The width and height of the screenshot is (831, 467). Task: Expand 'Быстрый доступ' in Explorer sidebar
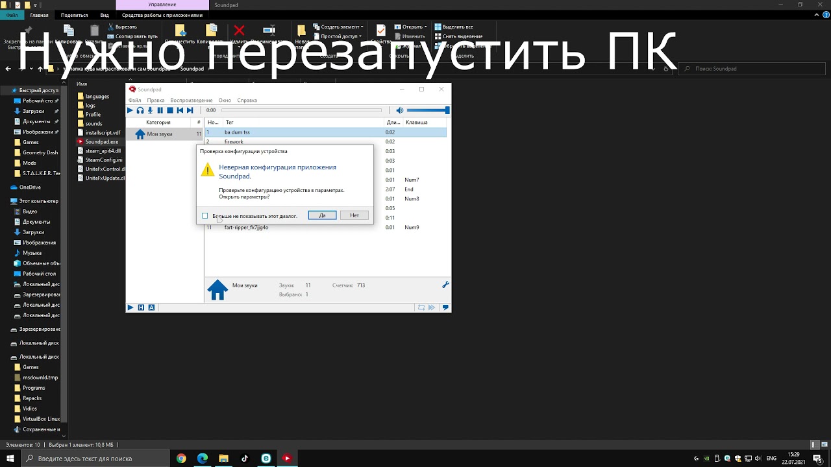[x=6, y=90]
